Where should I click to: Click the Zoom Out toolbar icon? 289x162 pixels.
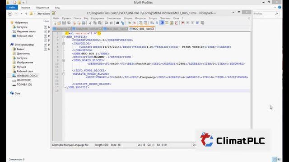(x=134, y=23)
